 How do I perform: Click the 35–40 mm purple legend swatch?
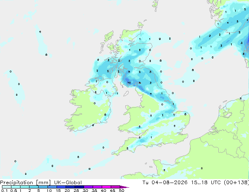click(97, 187)
